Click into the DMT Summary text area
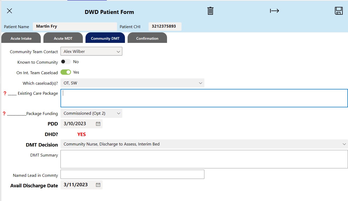The height and width of the screenshot is (201, 348). 204,159
